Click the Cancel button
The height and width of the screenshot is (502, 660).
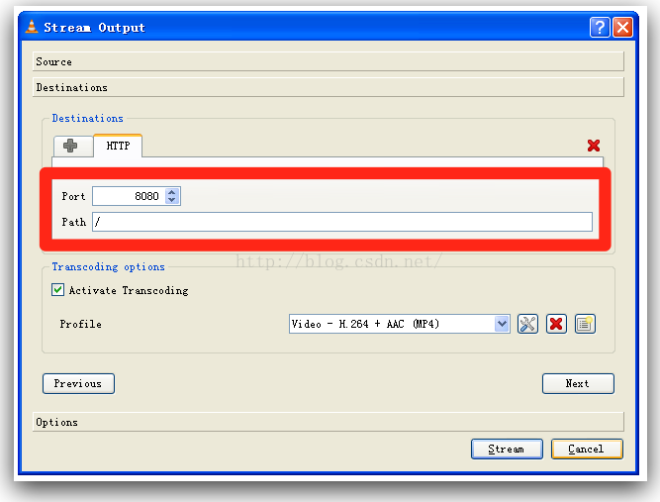[x=587, y=450]
